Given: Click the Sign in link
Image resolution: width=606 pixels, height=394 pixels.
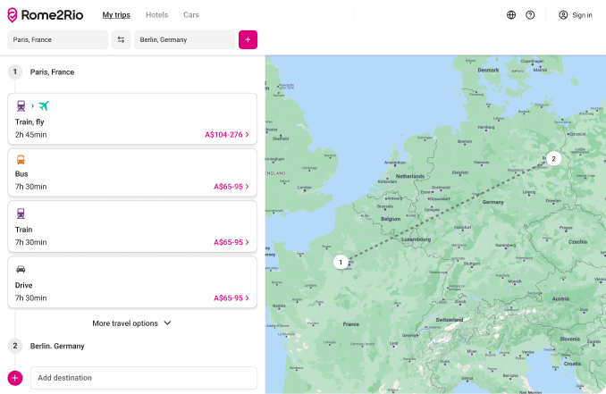Looking at the screenshot, I should 582,15.
